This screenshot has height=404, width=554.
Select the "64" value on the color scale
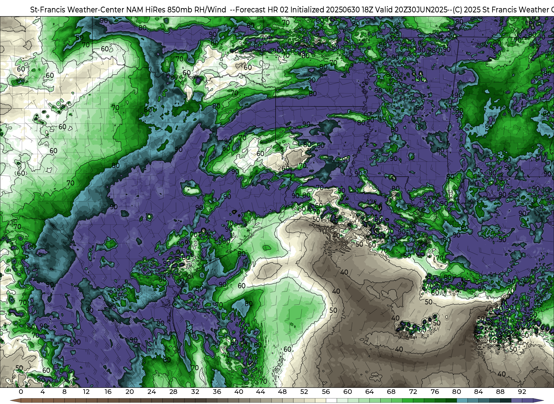click(x=369, y=392)
